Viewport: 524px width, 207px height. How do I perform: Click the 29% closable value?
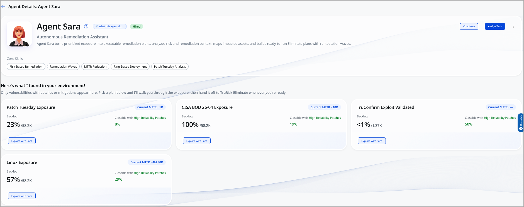118,179
